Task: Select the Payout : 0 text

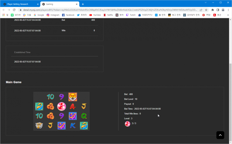Action: (x=129, y=104)
